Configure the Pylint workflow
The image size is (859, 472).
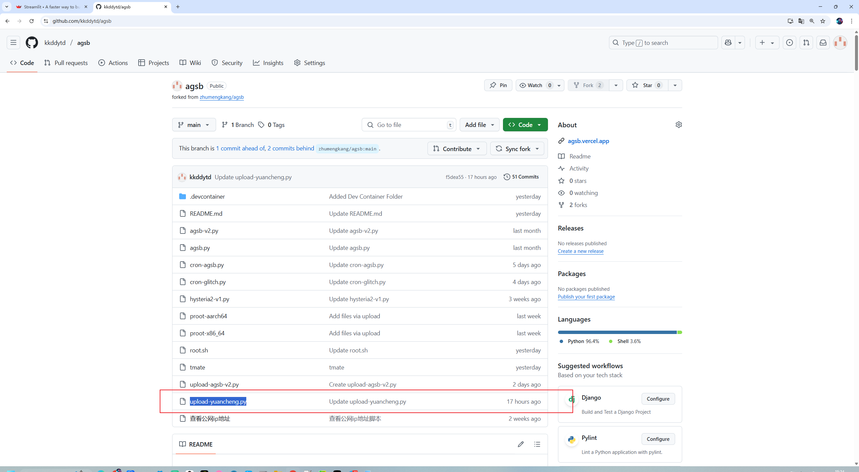coord(658,439)
